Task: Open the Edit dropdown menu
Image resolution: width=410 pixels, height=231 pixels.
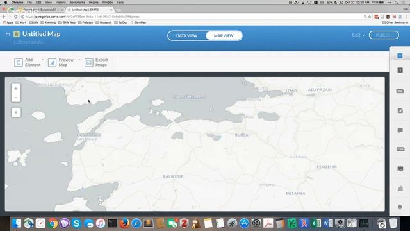Action: [358, 35]
